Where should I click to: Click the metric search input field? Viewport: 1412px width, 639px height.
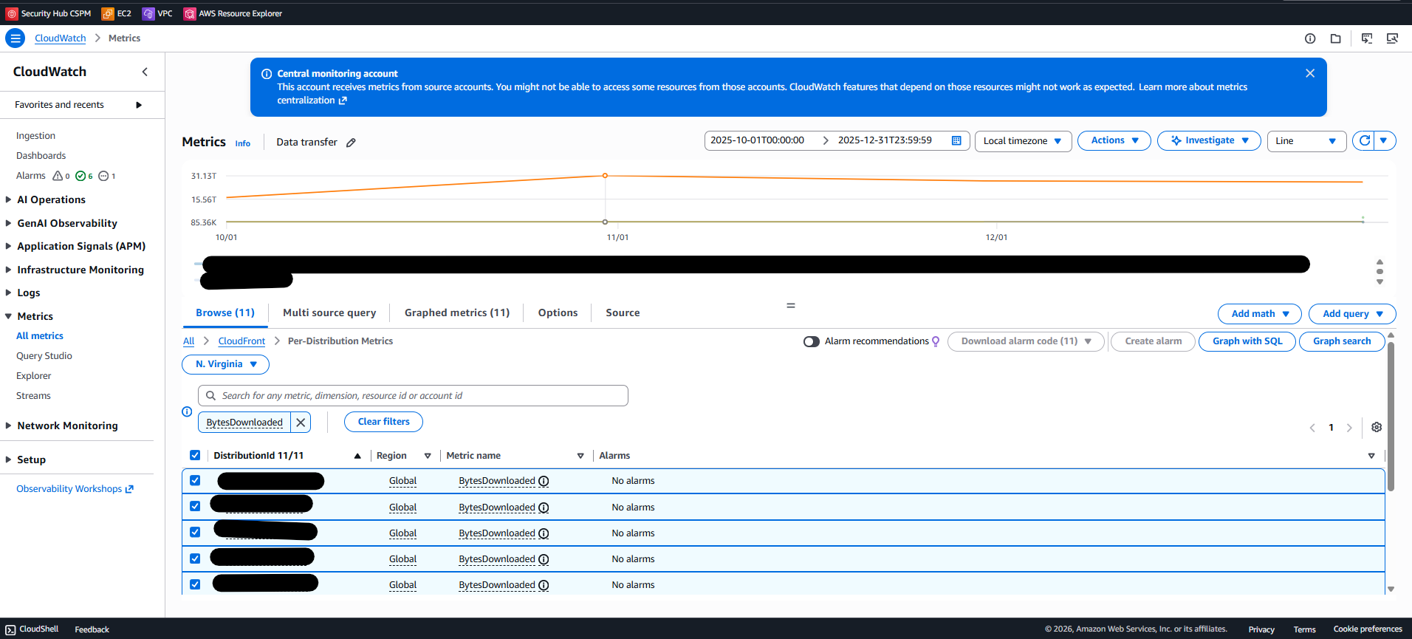413,396
